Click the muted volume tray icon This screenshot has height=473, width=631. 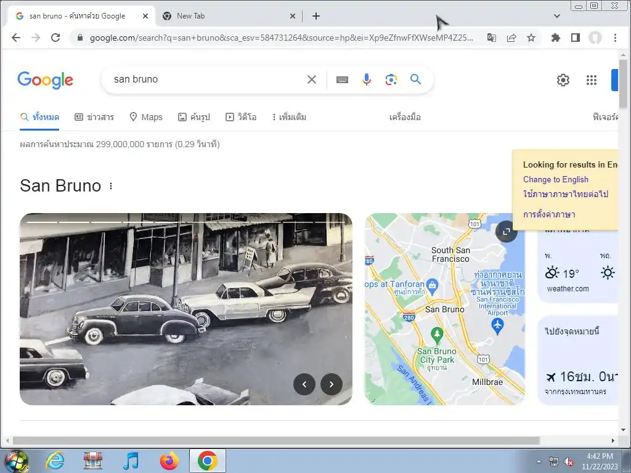[x=569, y=462]
